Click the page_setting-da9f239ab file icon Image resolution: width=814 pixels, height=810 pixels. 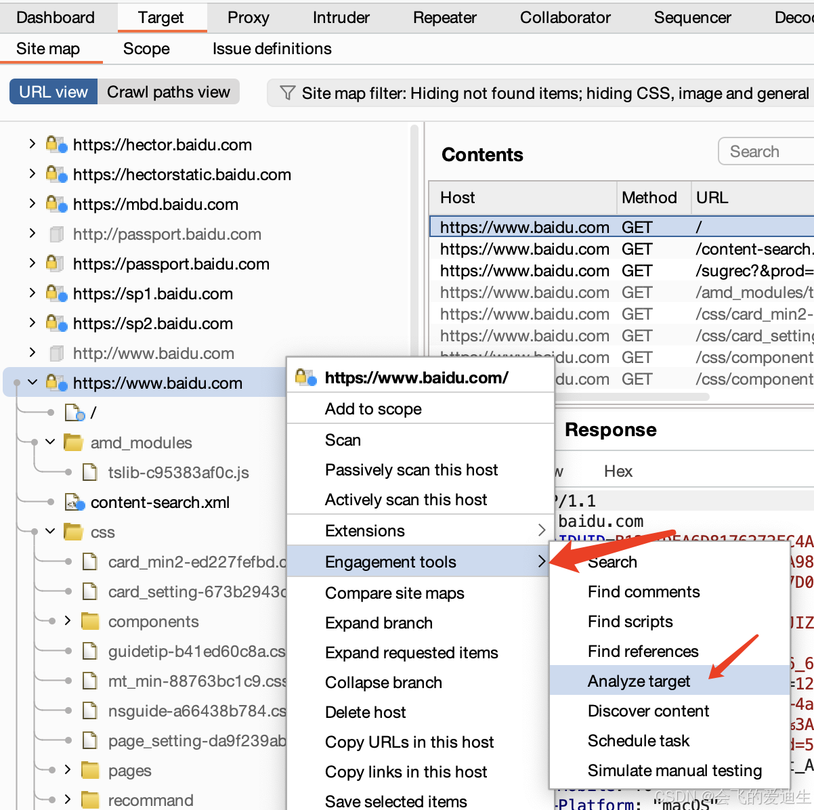click(x=89, y=740)
